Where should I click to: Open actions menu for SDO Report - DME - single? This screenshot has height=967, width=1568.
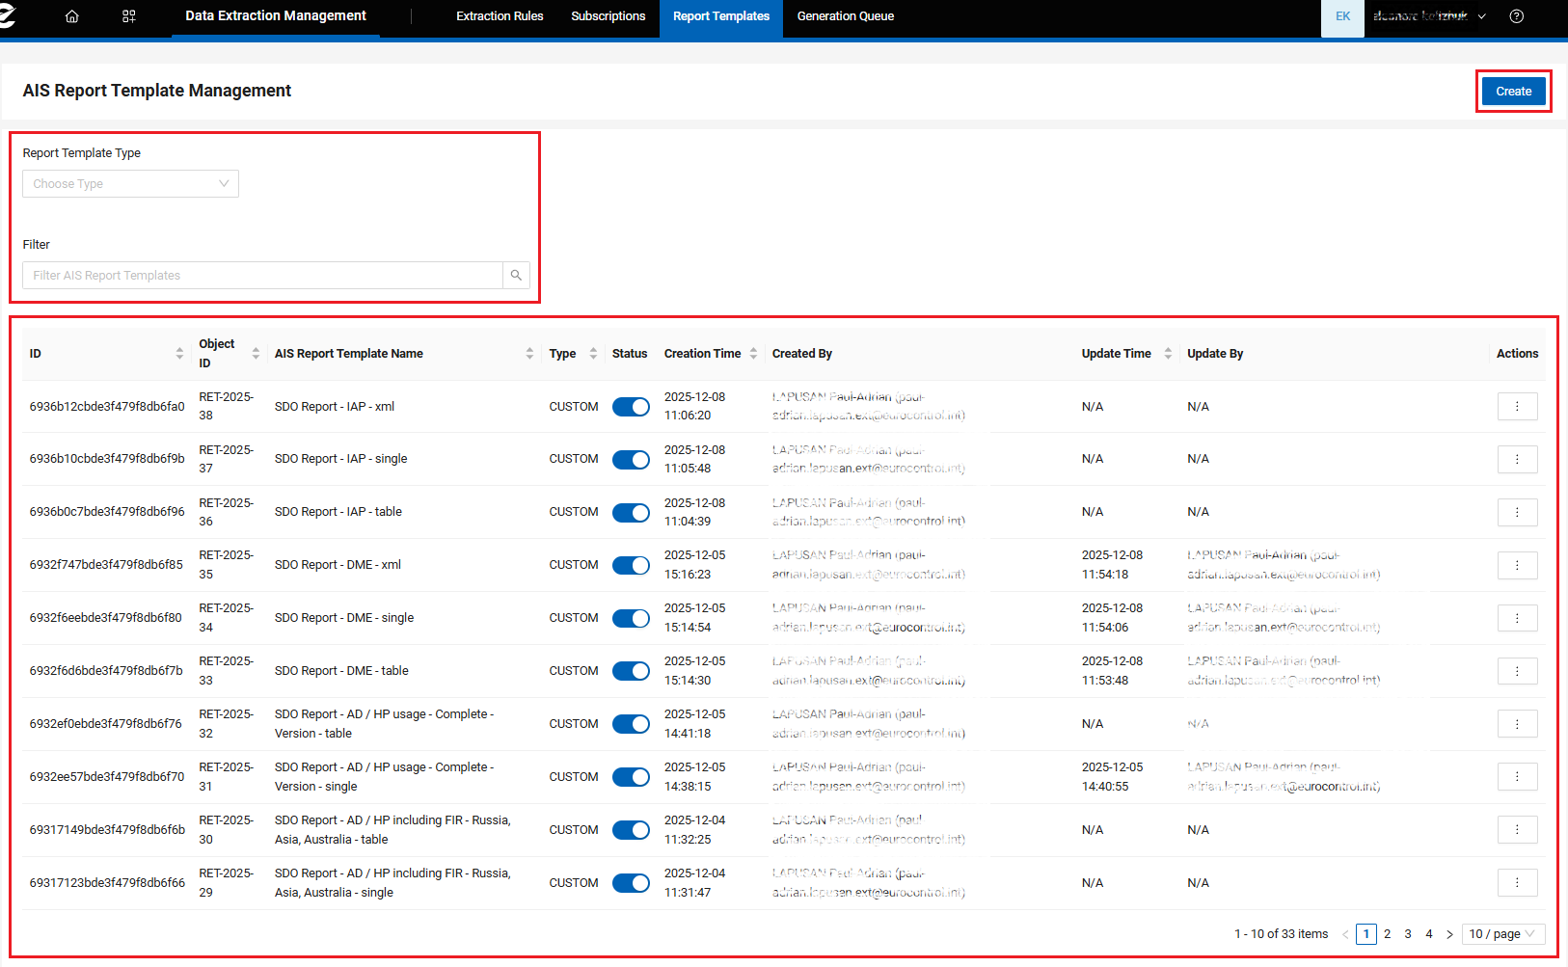(x=1517, y=618)
